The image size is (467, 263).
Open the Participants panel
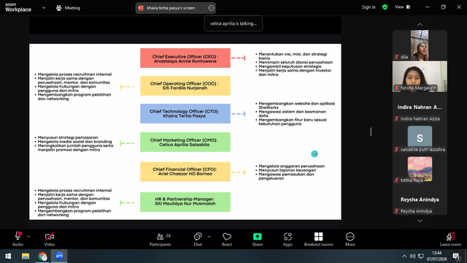click(161, 239)
